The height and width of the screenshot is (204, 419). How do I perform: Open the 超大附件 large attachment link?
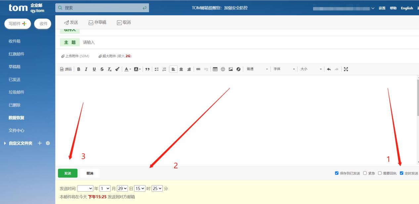(109, 56)
